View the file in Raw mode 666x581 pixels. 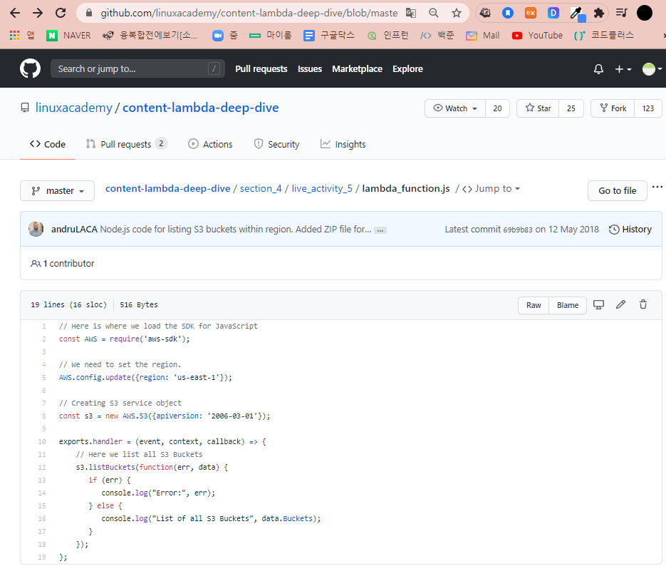click(x=534, y=305)
